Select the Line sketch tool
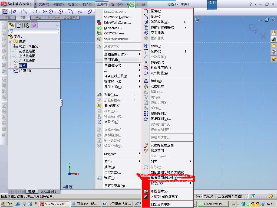The image size is (277, 208). coord(25,12)
